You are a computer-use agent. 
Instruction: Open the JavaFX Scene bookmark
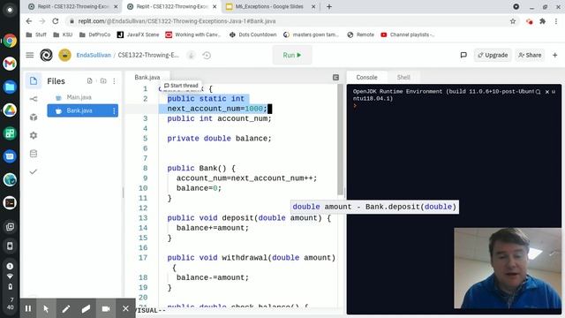point(138,34)
